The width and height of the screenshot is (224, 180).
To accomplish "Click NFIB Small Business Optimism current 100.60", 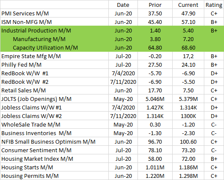I will pyautogui.click(x=188, y=142).
